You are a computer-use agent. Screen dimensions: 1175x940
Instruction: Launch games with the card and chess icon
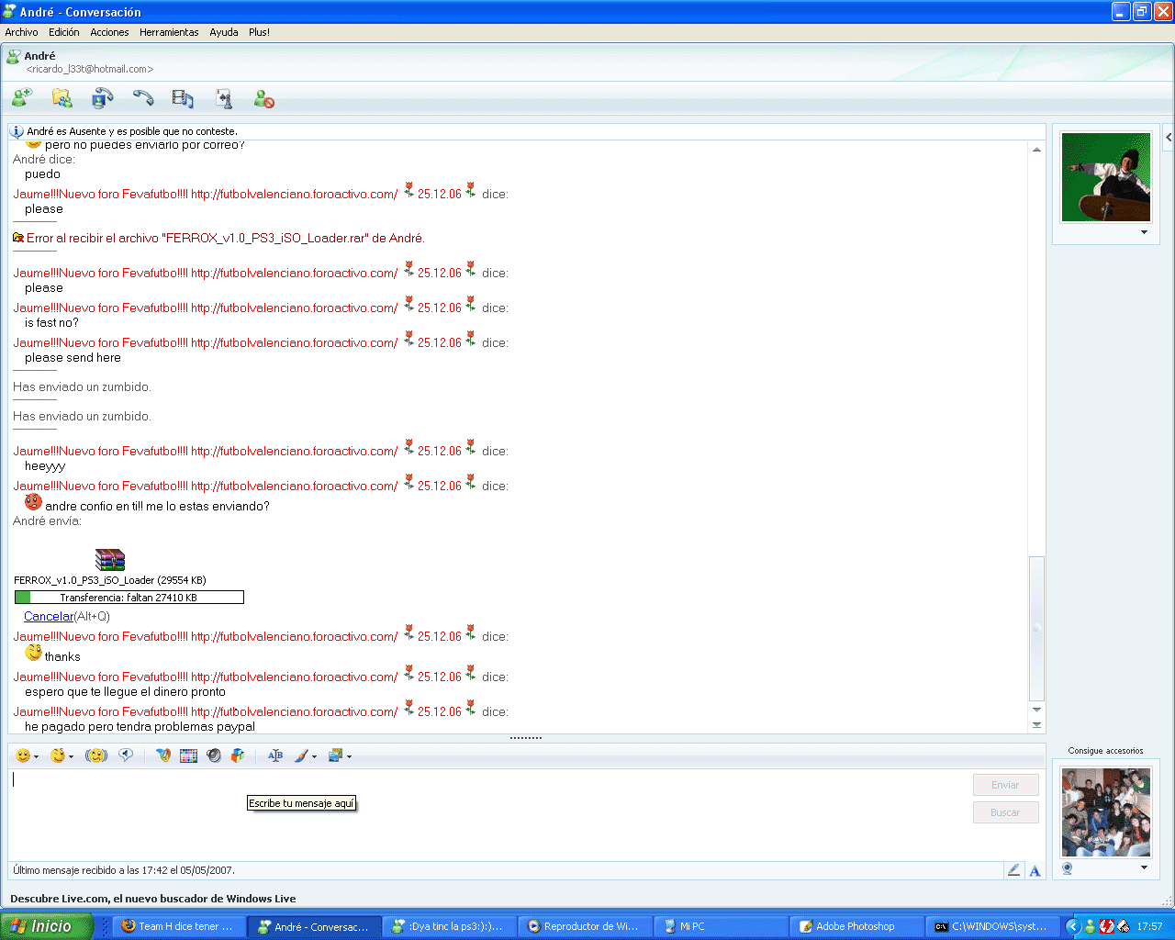click(224, 97)
